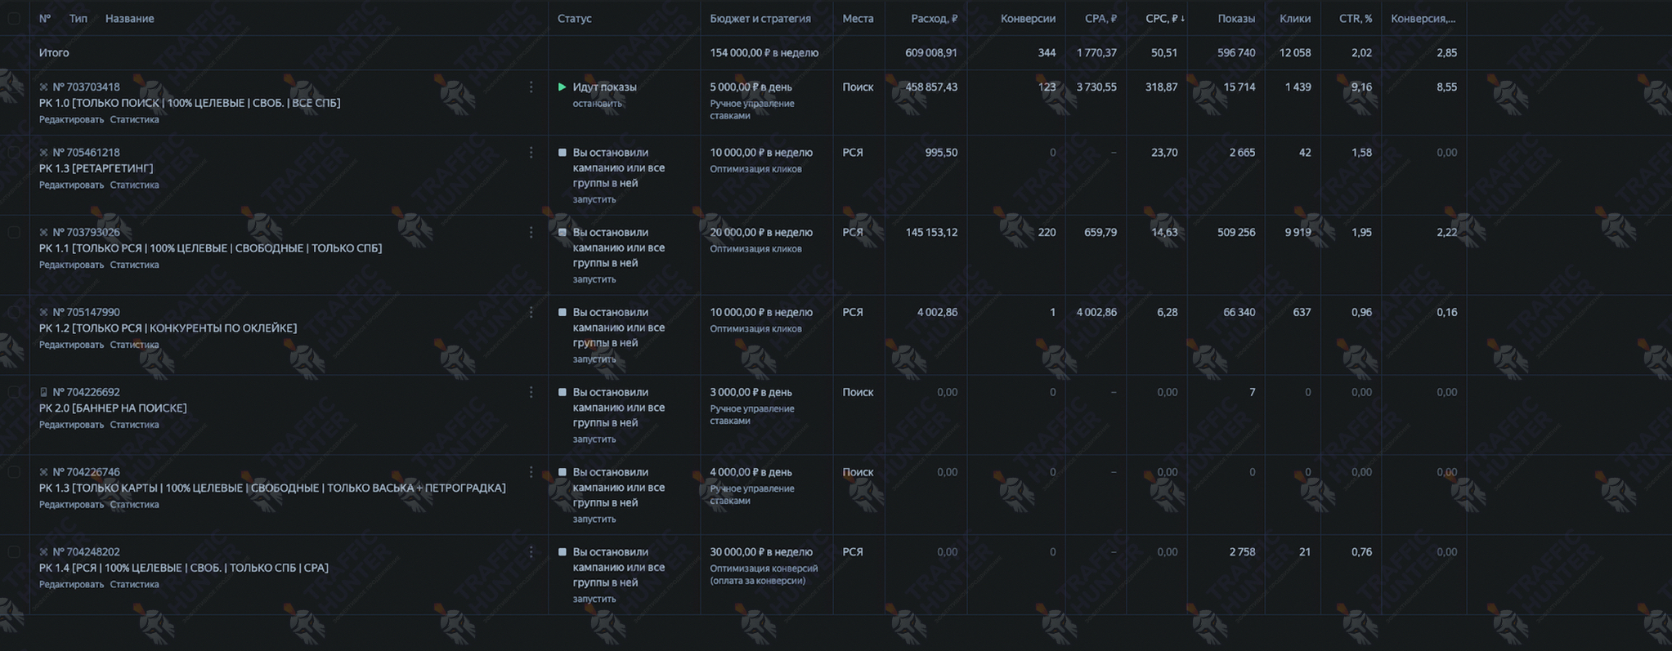Check the box for campaign № 704248202
The width and height of the screenshot is (1672, 651).
14,552
